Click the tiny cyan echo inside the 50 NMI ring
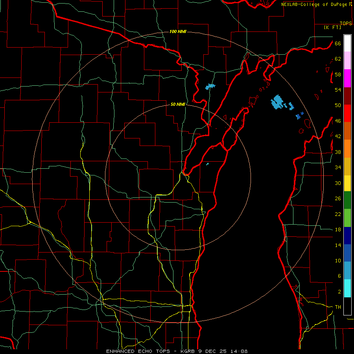The width and height of the screenshot is (354, 354). click(207, 164)
